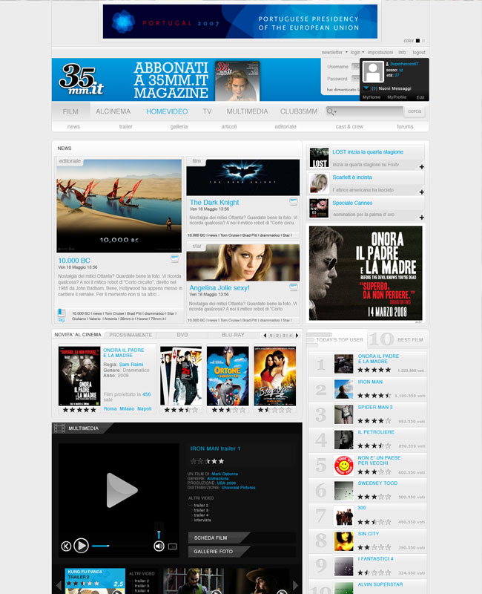Image resolution: width=482 pixels, height=594 pixels.
Task: Click the comment icon beside The Dark Knight
Action: click(x=294, y=201)
